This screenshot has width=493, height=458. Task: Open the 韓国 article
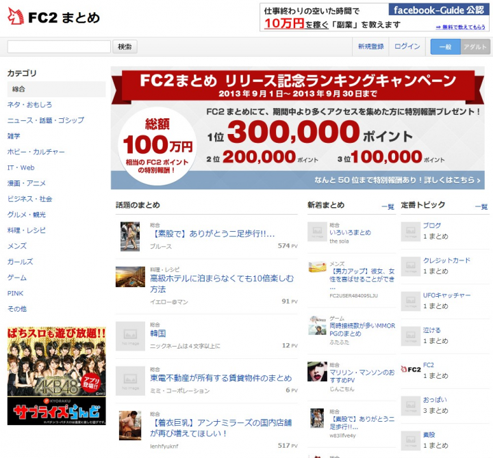[158, 334]
